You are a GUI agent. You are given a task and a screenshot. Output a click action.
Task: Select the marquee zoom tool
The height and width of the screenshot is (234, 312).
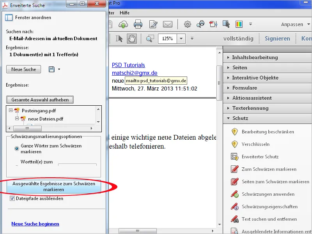pos(150,38)
